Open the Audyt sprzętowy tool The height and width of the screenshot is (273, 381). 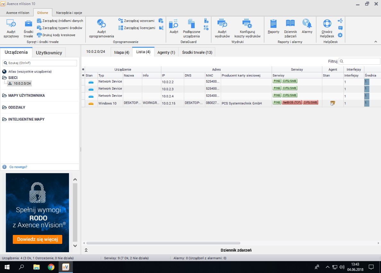[x=10, y=28]
